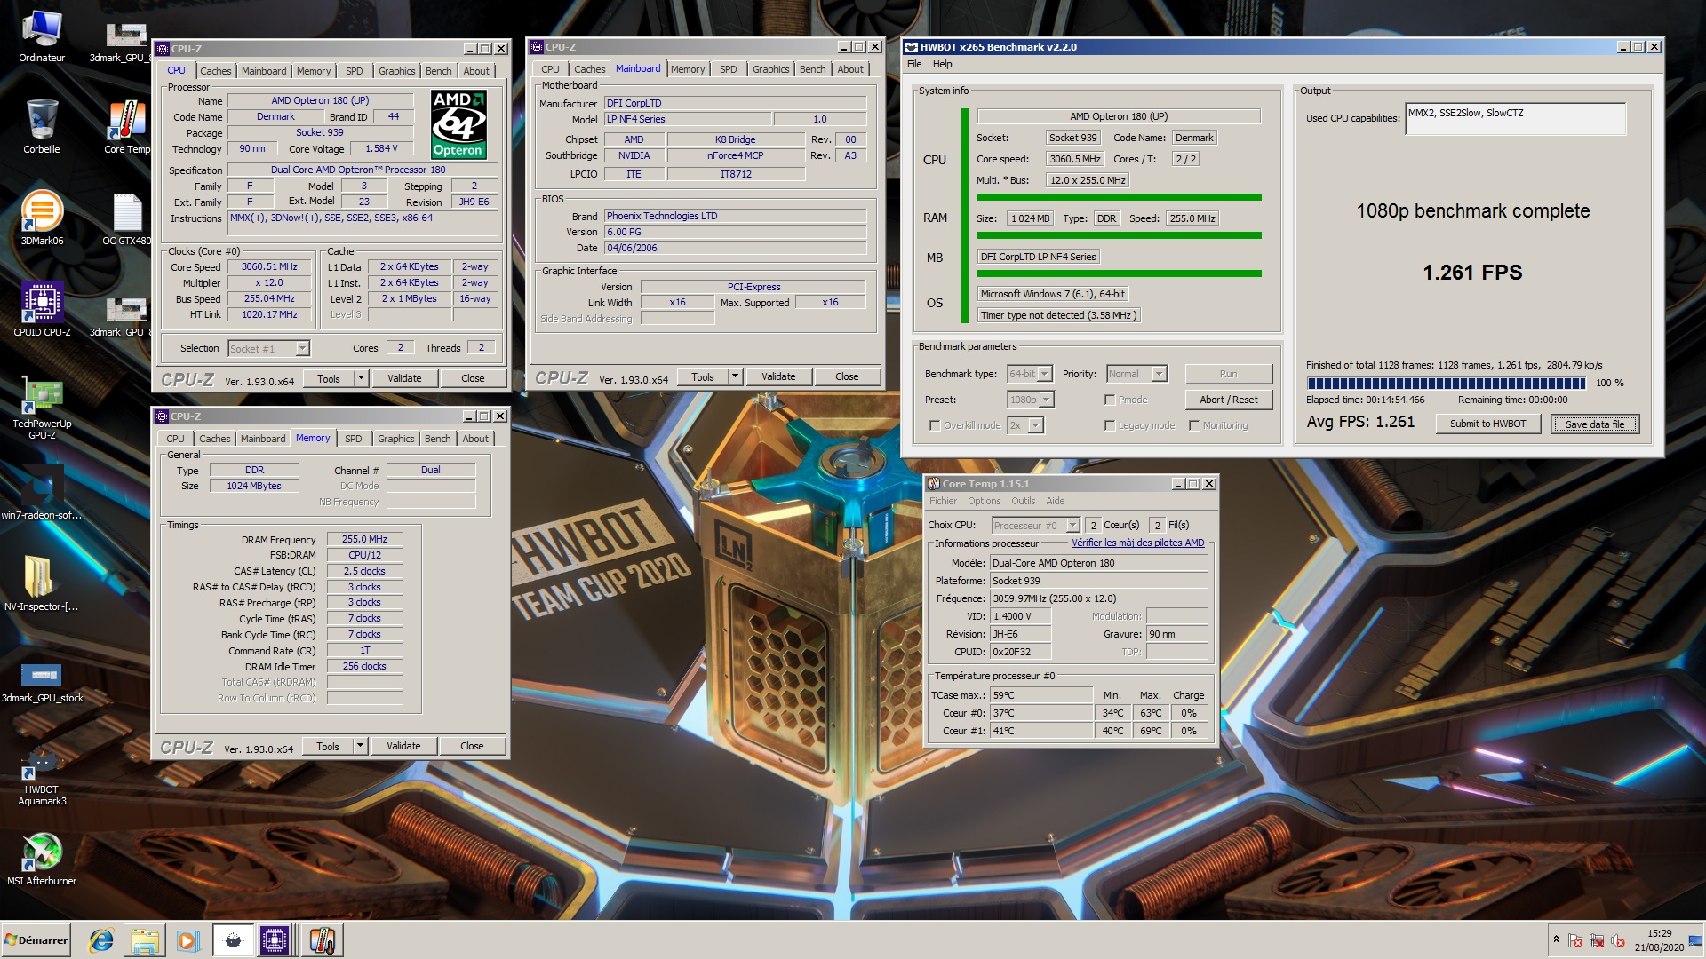Enable the Overkill mode checkbox
The image size is (1706, 959).
pos(935,425)
